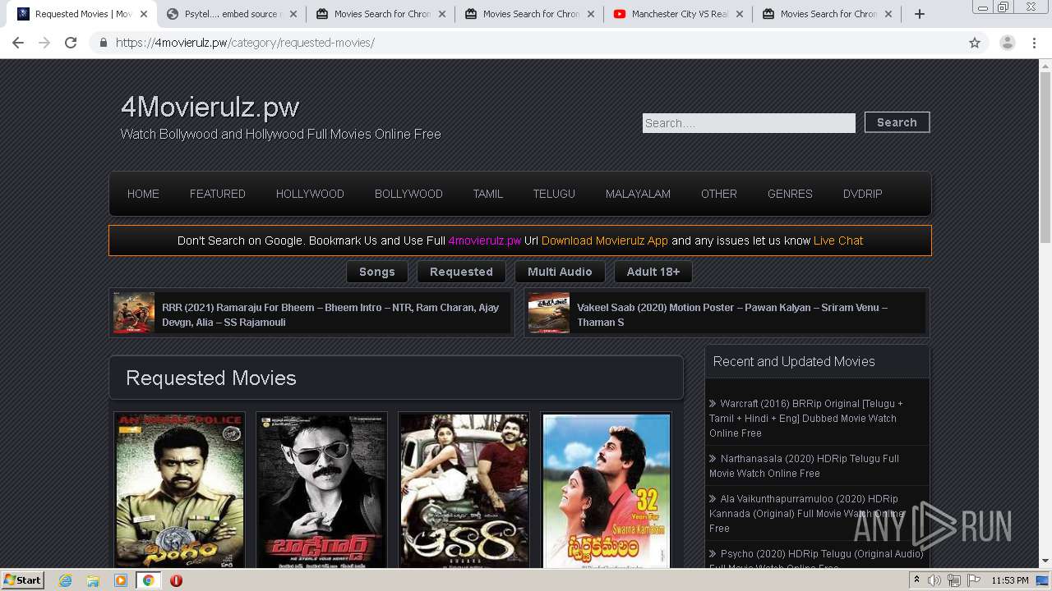Viewport: 1052px width, 591px height.
Task: Open the Awara movie poster with car
Action: point(464,491)
